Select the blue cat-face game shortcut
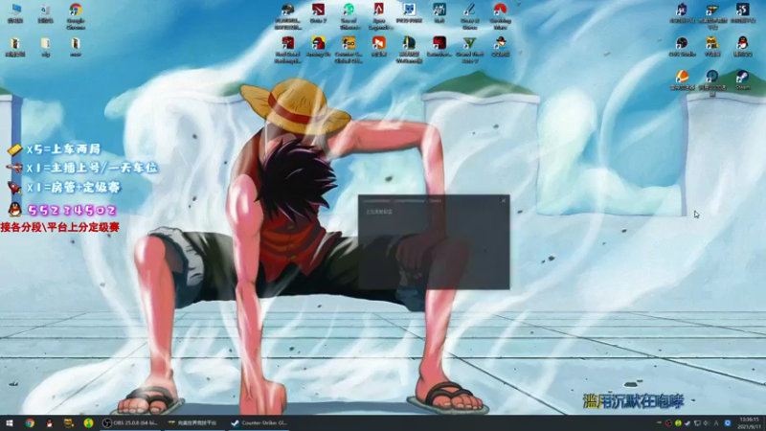Image resolution: width=766 pixels, height=431 pixels. click(409, 13)
